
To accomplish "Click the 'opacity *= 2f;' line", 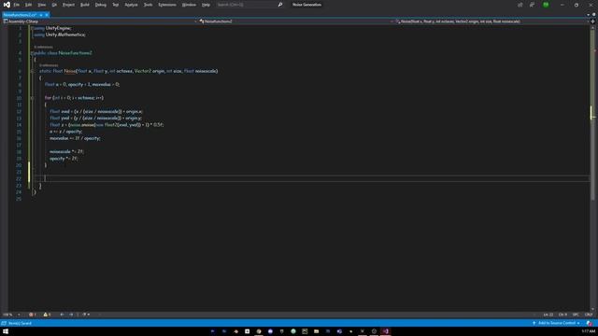I will [x=64, y=159].
